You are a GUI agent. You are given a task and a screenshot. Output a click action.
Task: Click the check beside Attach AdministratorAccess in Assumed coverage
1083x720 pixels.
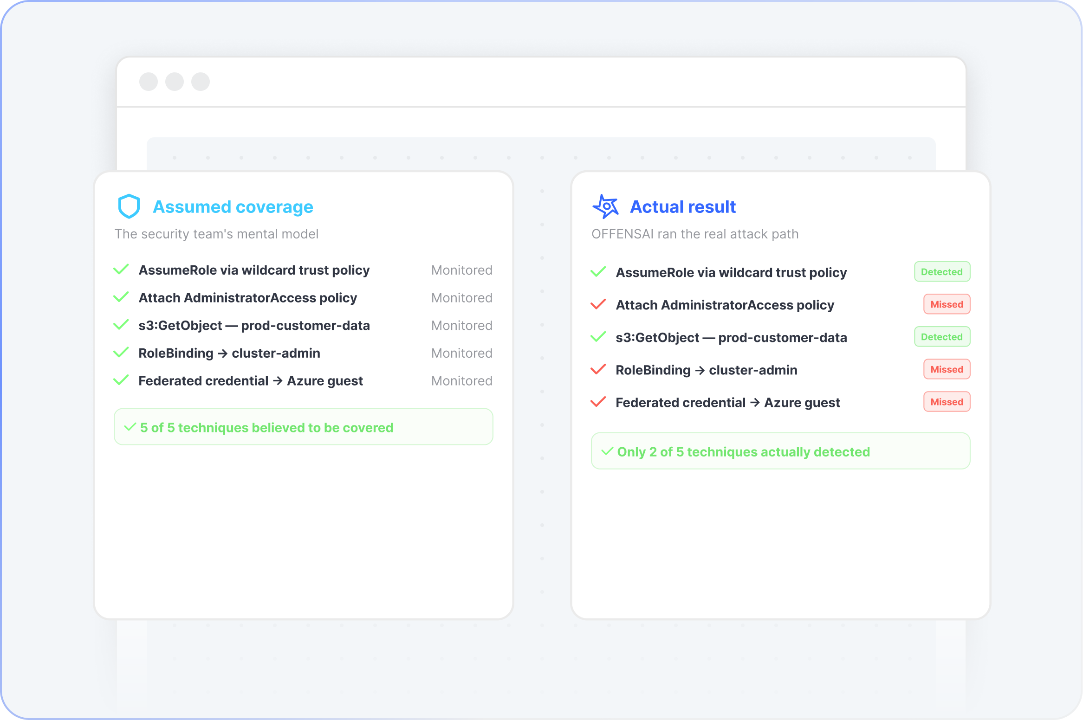coord(121,297)
